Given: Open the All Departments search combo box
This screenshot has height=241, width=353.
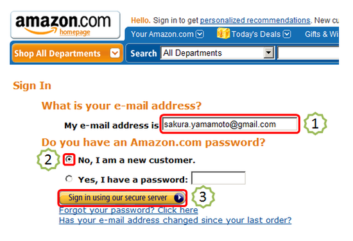Looking at the screenshot, I should pyautogui.click(x=217, y=53).
